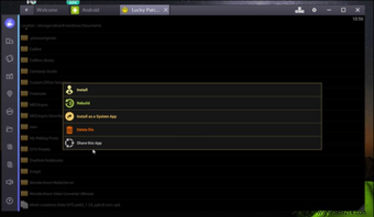Close the Lucky Patcher tab
Viewport: 374px width, 217px height.
point(165,10)
